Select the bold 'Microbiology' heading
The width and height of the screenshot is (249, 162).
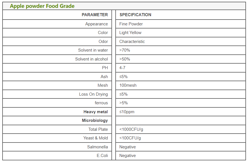click(95, 120)
